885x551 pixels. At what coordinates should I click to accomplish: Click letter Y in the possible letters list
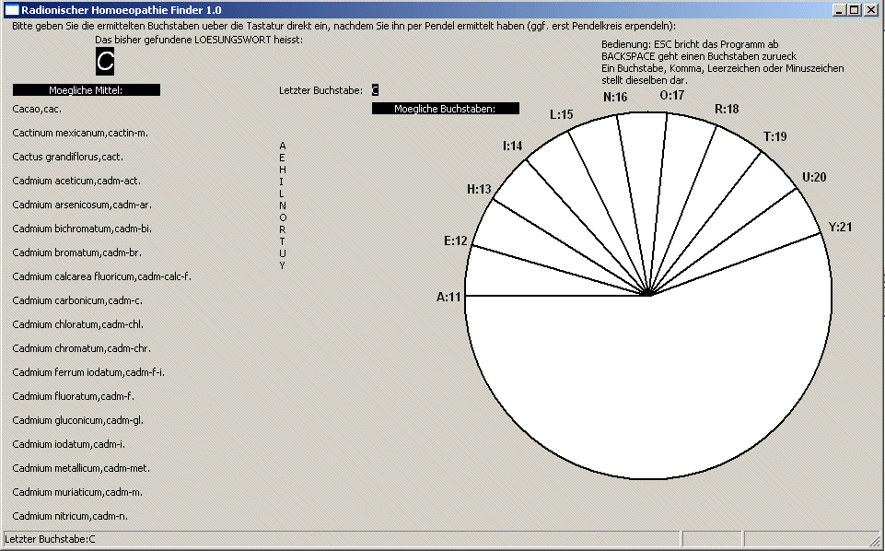[x=282, y=265]
